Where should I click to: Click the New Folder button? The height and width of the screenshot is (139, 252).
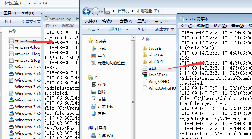[164, 29]
